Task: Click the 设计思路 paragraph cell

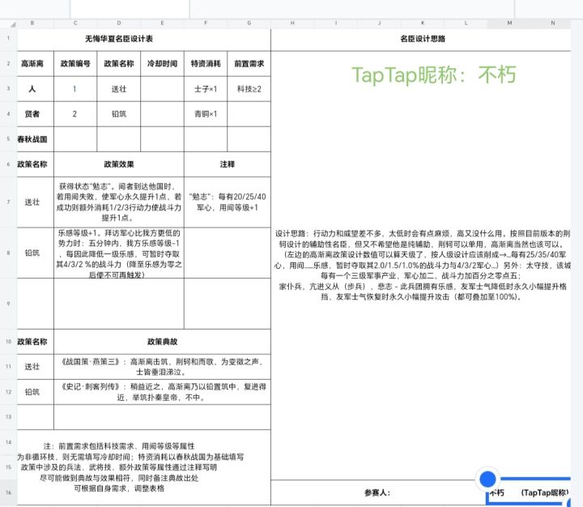Action: coord(422,265)
